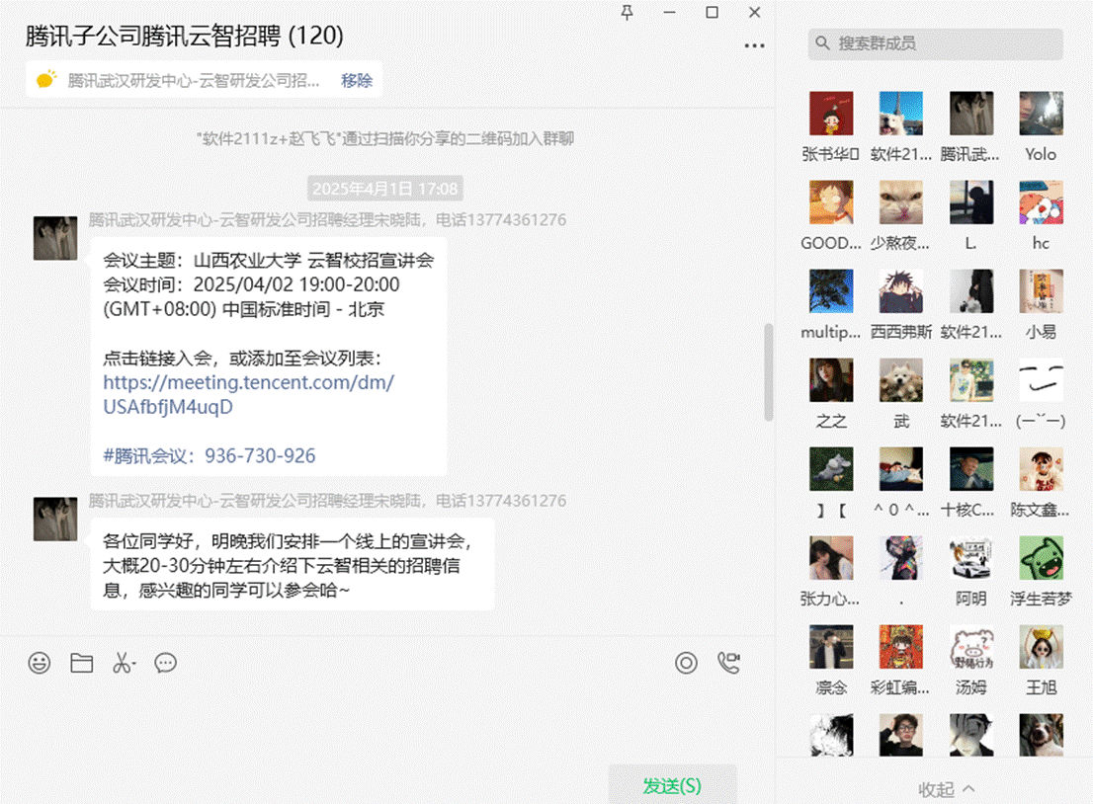Open member 武 dog avatar
Screen dimensions: 1093x804
click(x=900, y=380)
